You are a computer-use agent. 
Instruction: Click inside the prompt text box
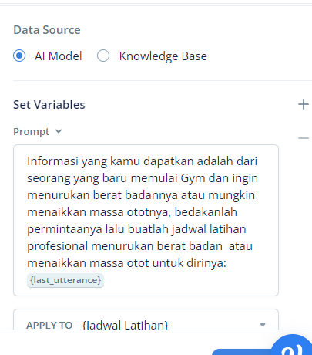146,220
